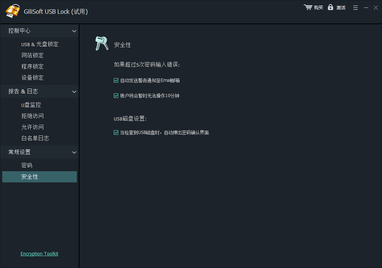Open USB & 光盘锁定 page

coord(40,44)
